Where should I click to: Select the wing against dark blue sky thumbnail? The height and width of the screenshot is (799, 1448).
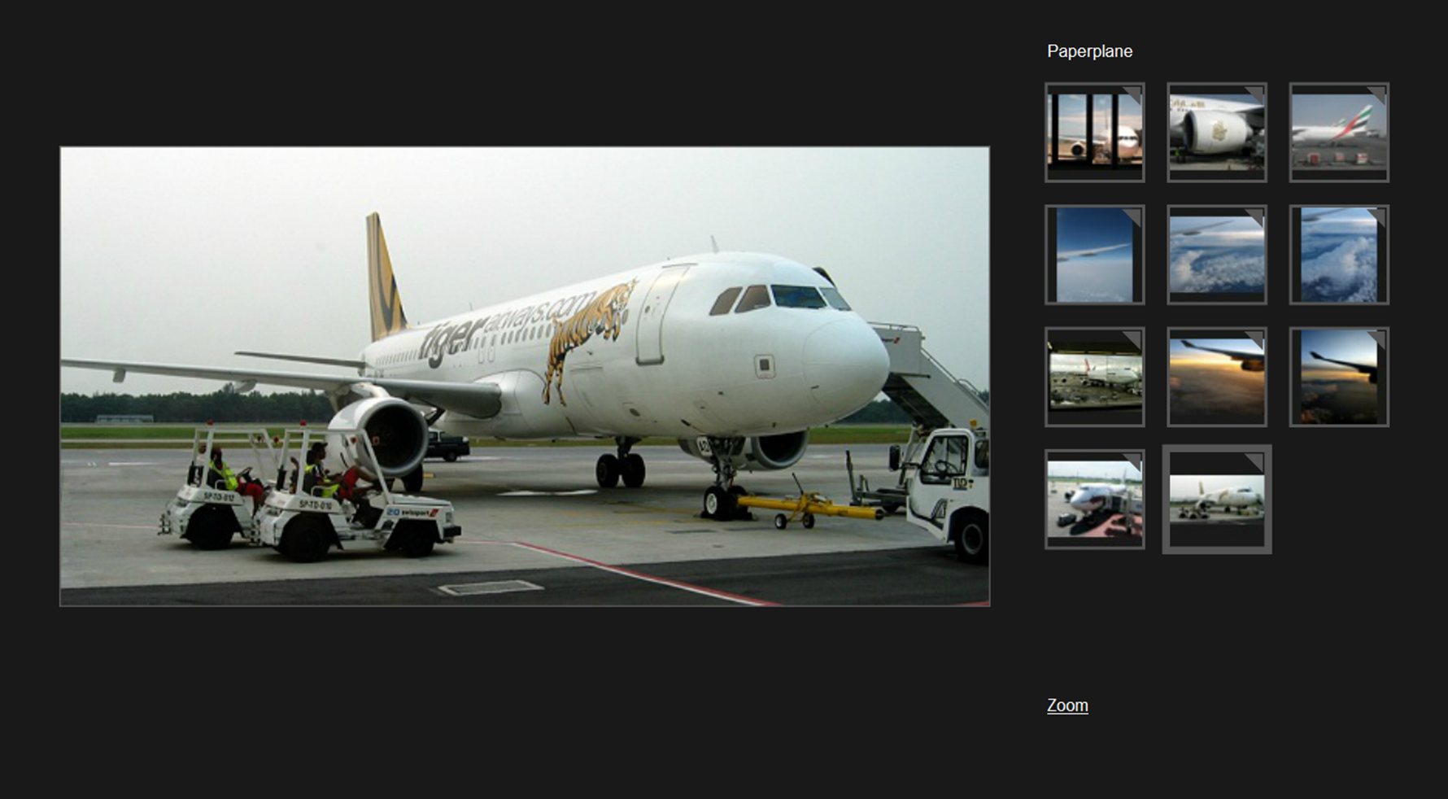point(1094,255)
